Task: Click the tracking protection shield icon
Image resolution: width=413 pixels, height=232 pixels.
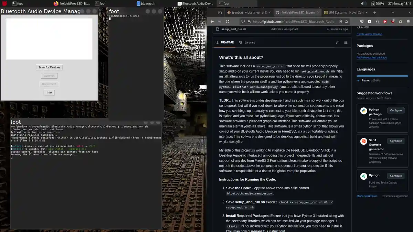Action: click(243, 21)
